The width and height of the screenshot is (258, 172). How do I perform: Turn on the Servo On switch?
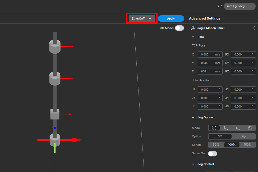point(213,154)
